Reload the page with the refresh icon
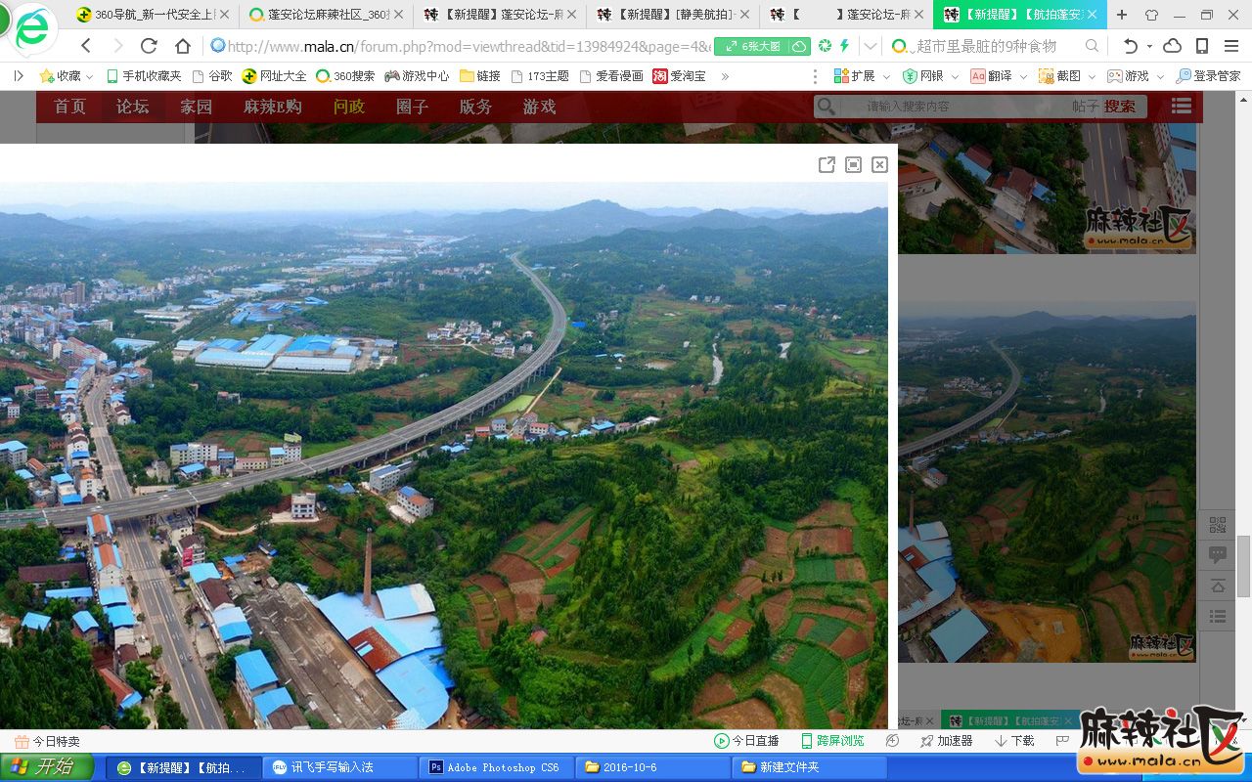 coord(149,46)
